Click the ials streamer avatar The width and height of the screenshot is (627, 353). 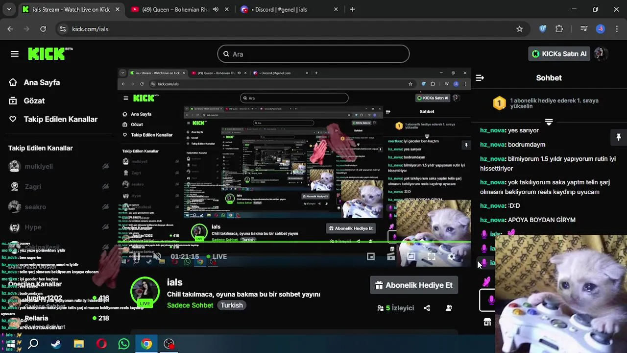pyautogui.click(x=145, y=291)
